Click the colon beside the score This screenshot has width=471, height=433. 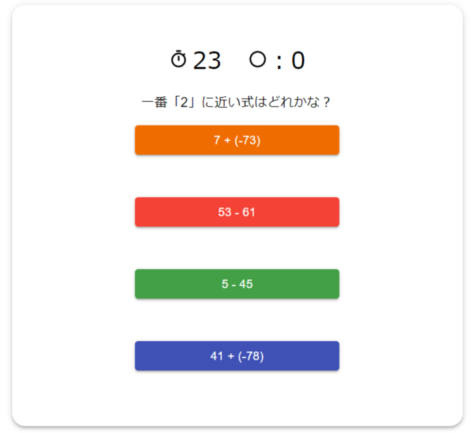(x=279, y=61)
